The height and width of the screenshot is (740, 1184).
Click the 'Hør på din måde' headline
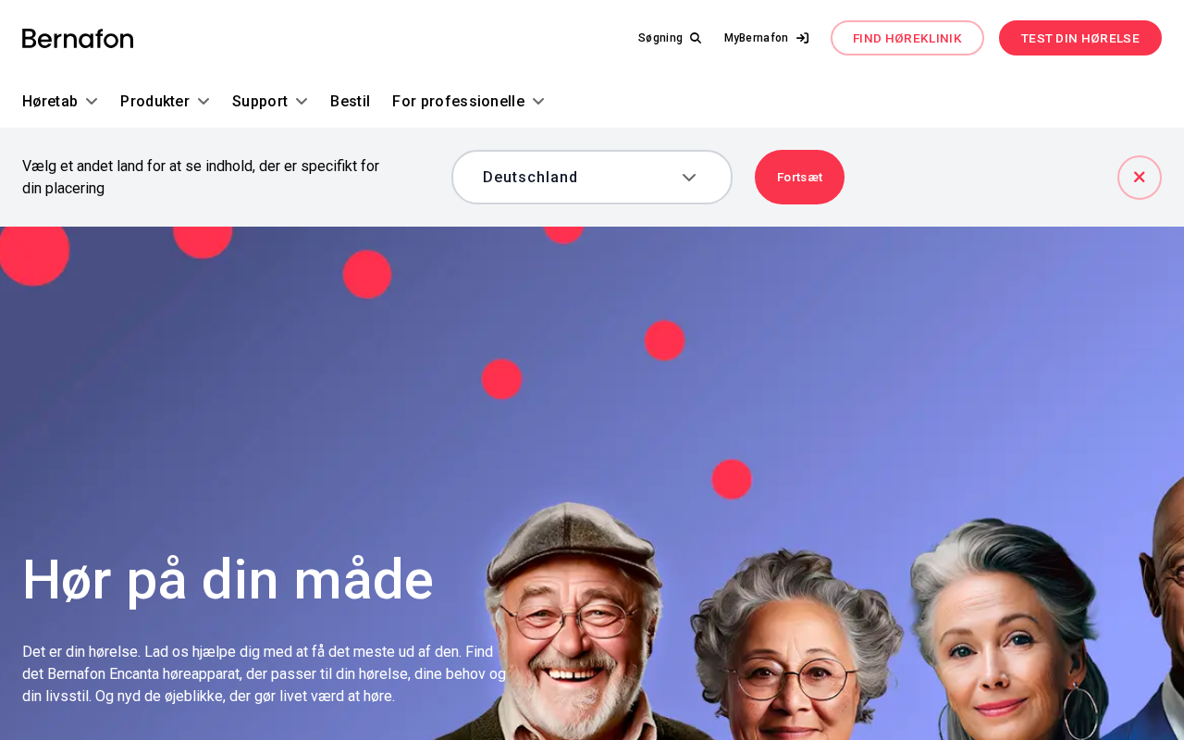coord(228,580)
